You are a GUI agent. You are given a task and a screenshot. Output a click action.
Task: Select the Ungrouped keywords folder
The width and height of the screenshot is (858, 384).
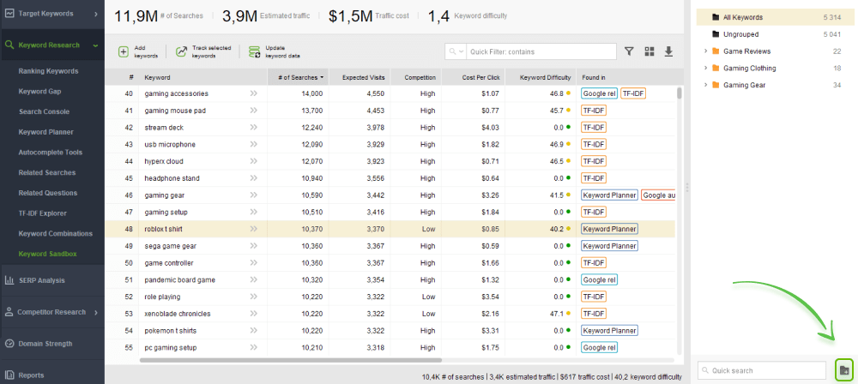click(x=742, y=34)
